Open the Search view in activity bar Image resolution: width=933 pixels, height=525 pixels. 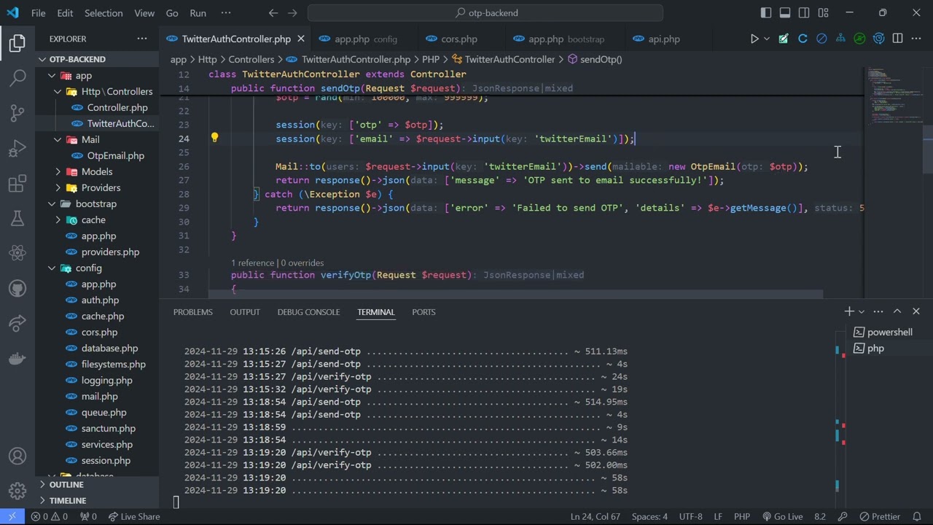[17, 78]
